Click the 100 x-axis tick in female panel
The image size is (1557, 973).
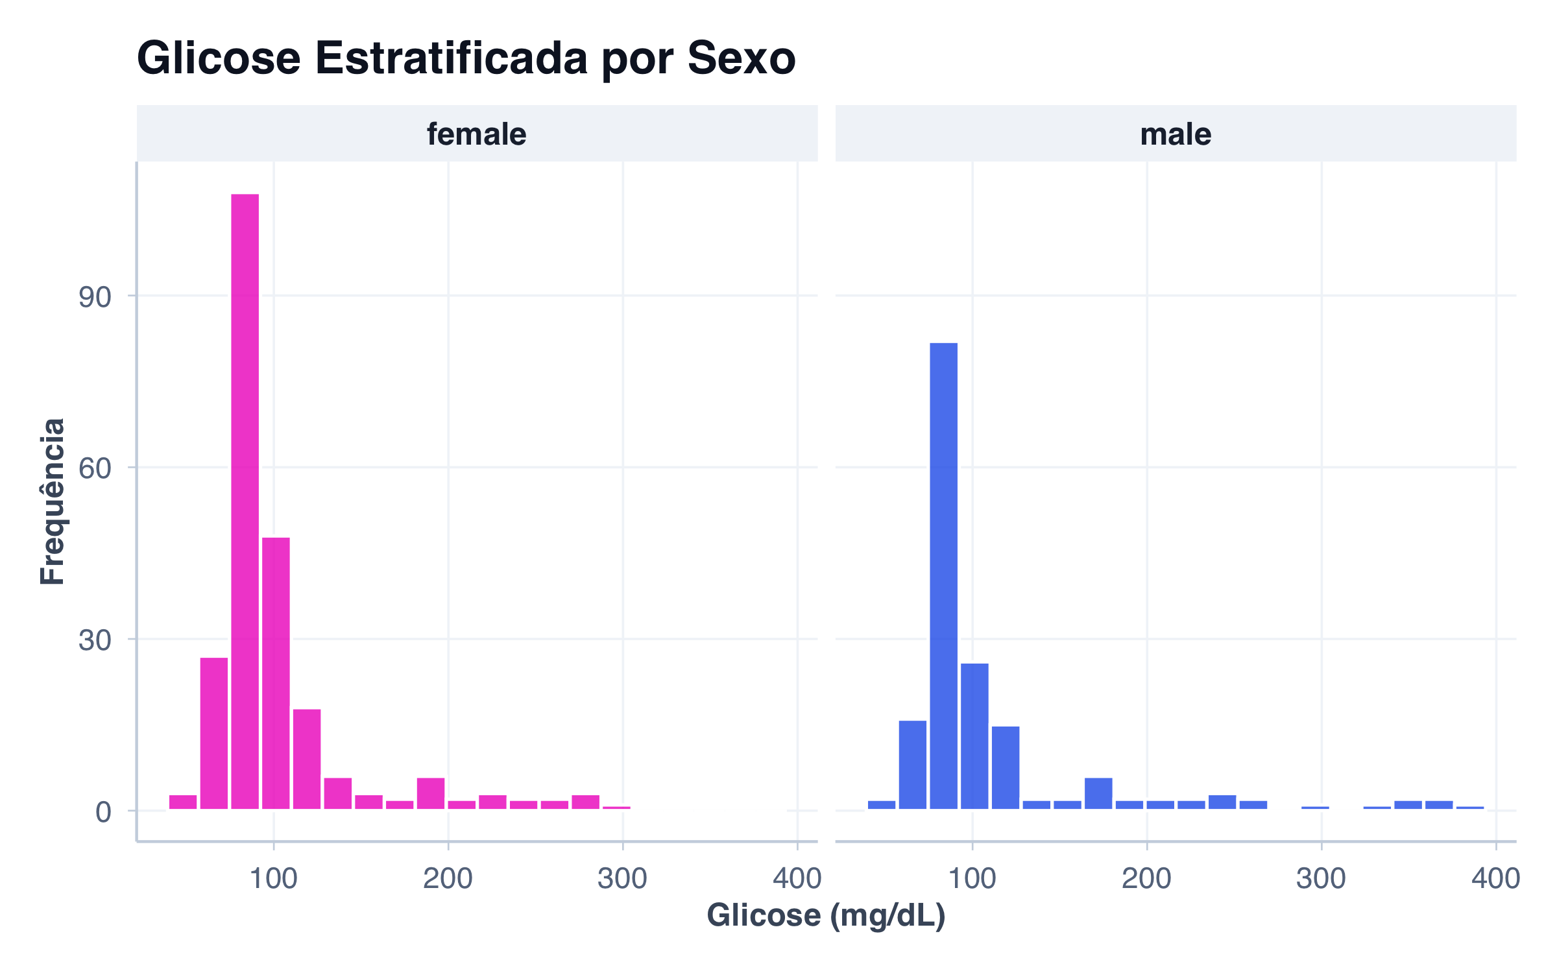273,878
